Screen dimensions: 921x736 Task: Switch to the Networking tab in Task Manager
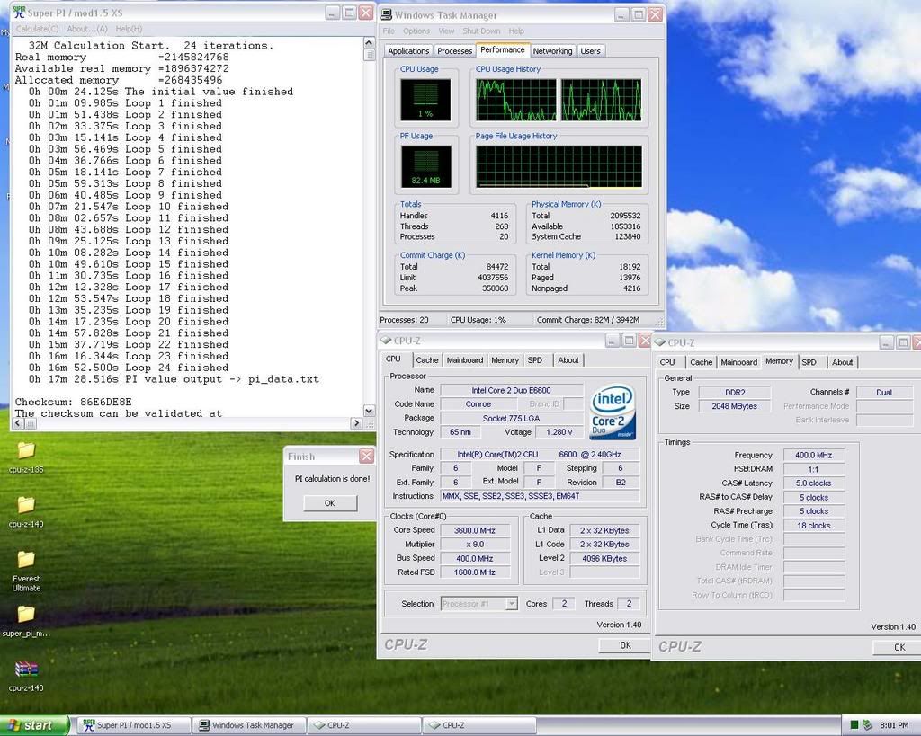coord(552,51)
